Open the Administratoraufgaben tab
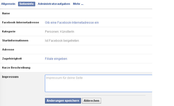Image resolution: width=174 pixels, height=106 pixels. click(x=54, y=4)
